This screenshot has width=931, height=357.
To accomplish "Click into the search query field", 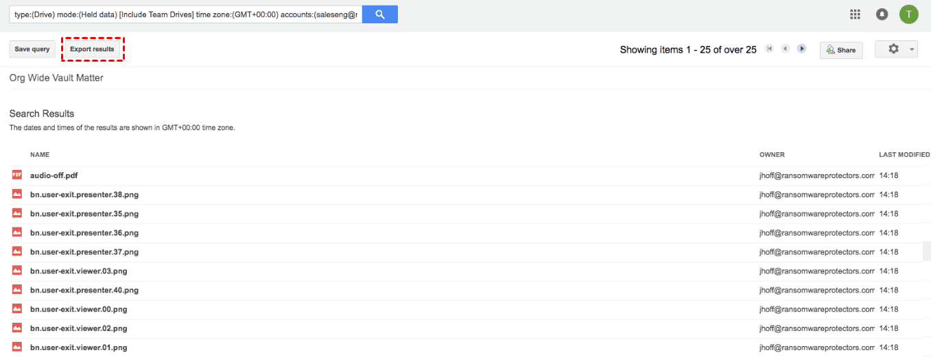I will (185, 14).
